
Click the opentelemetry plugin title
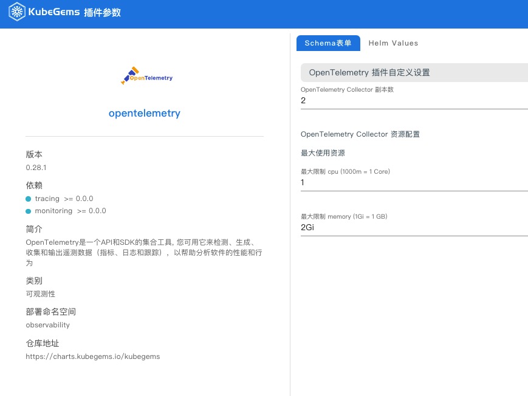point(145,113)
